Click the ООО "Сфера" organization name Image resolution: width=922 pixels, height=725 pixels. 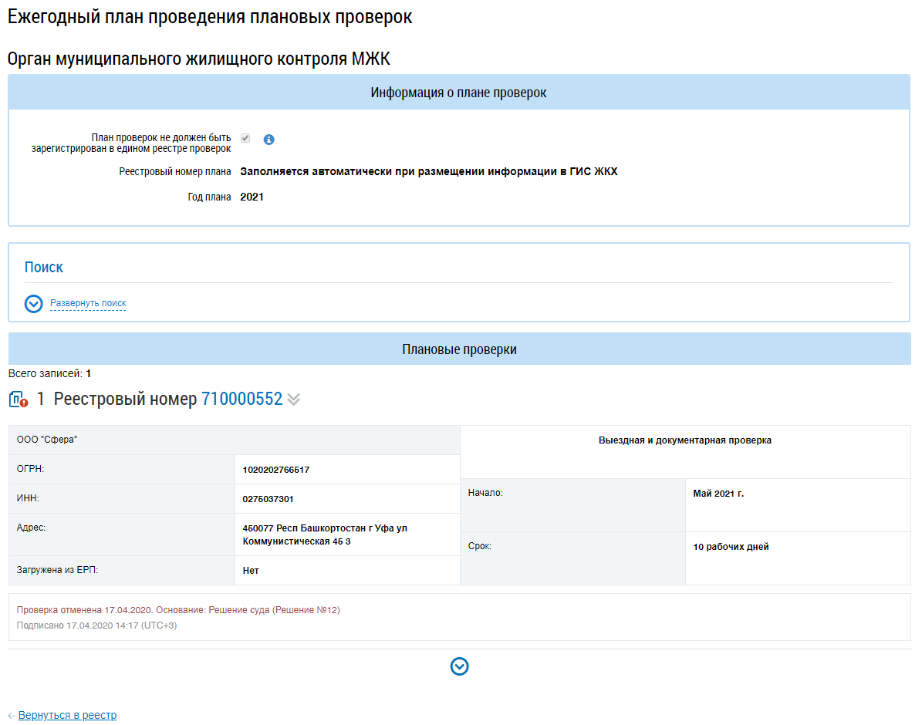click(48, 440)
